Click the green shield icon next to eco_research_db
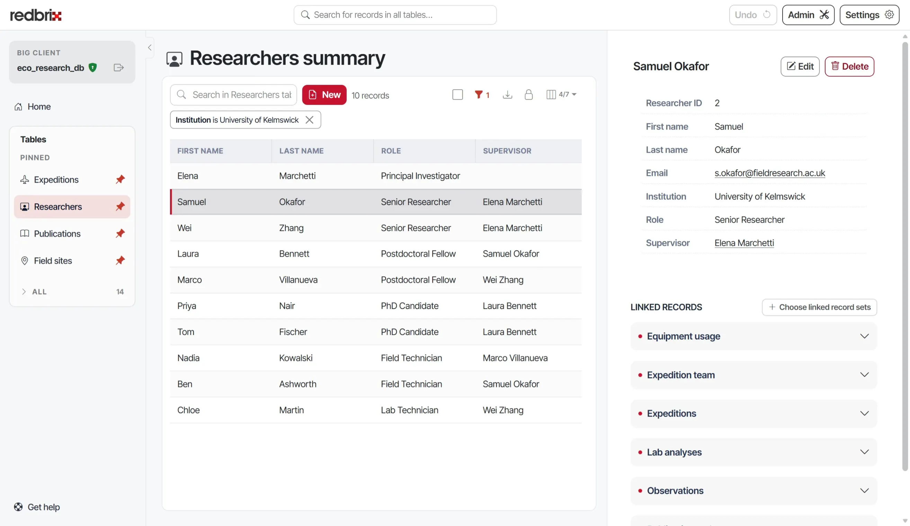Image resolution: width=910 pixels, height=526 pixels. click(93, 68)
